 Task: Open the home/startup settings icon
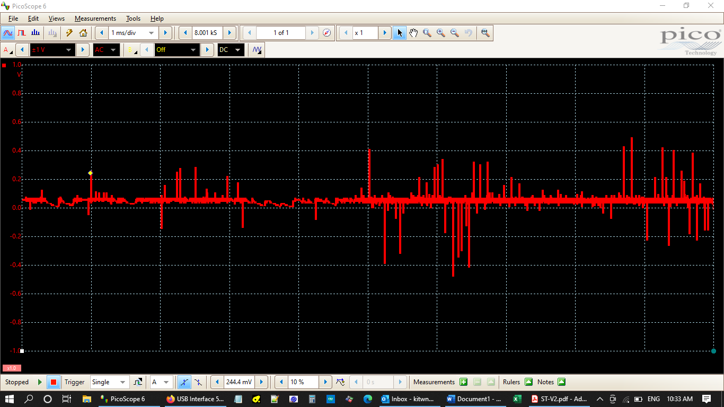tap(83, 33)
